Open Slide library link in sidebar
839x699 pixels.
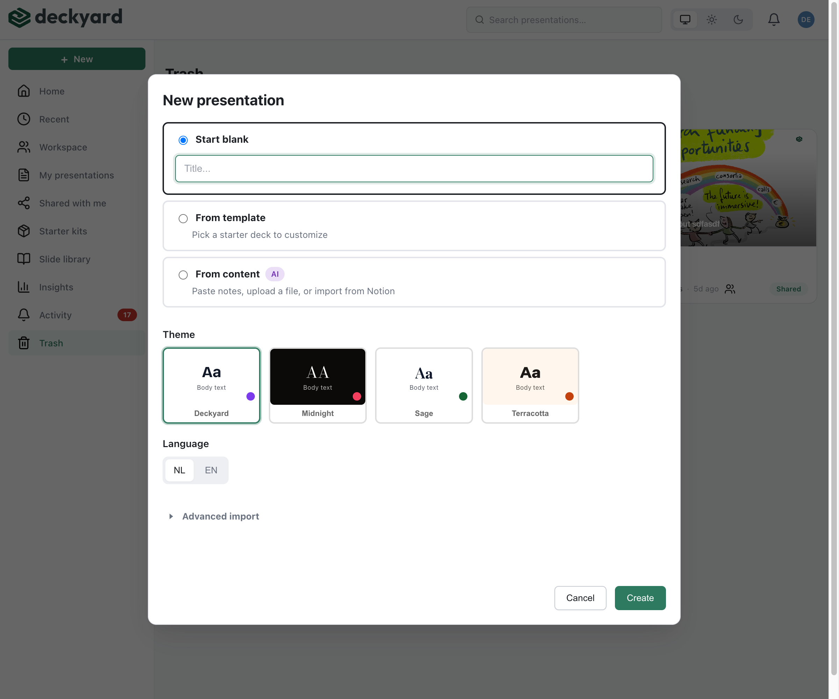point(77,259)
